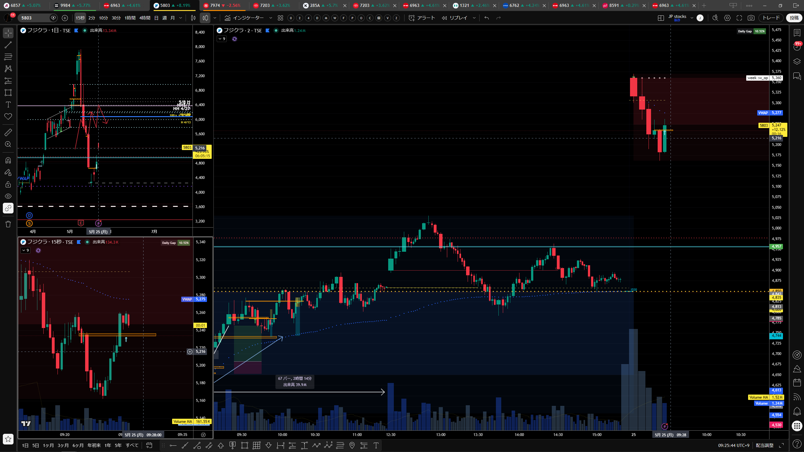The image size is (804, 452).
Task: Open the インジケーター indicators button
Action: click(244, 18)
